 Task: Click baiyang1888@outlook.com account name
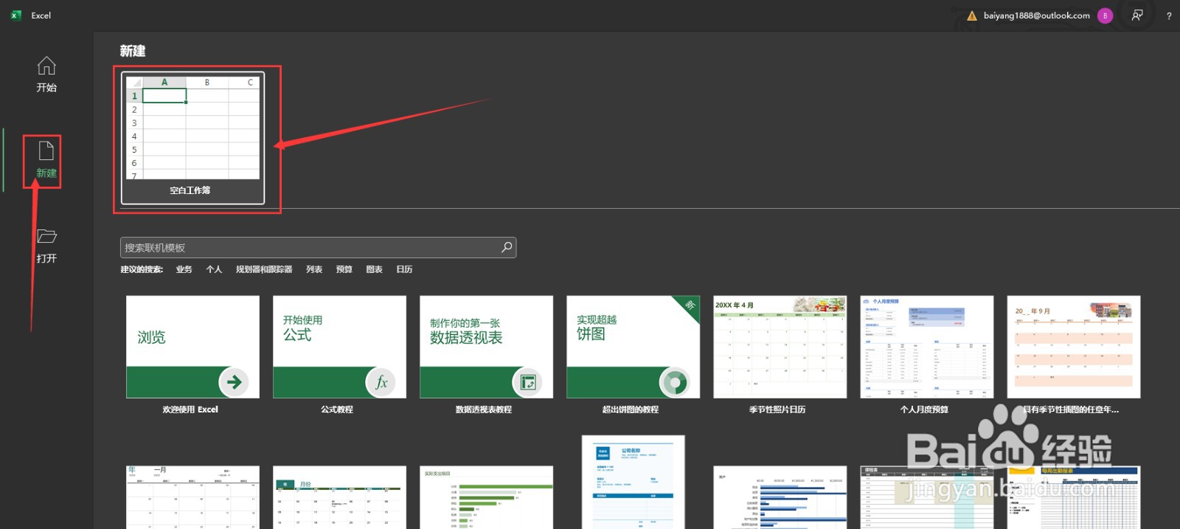click(x=1036, y=15)
